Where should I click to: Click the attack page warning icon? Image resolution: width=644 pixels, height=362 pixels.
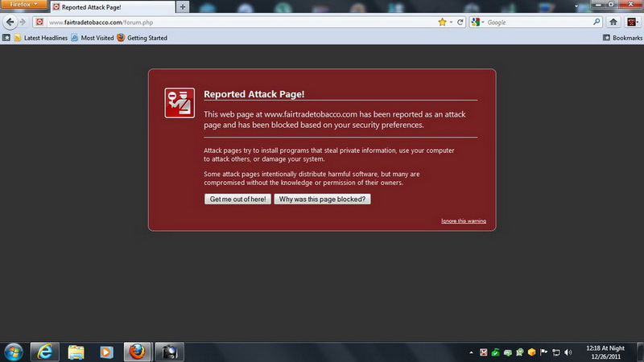180,103
